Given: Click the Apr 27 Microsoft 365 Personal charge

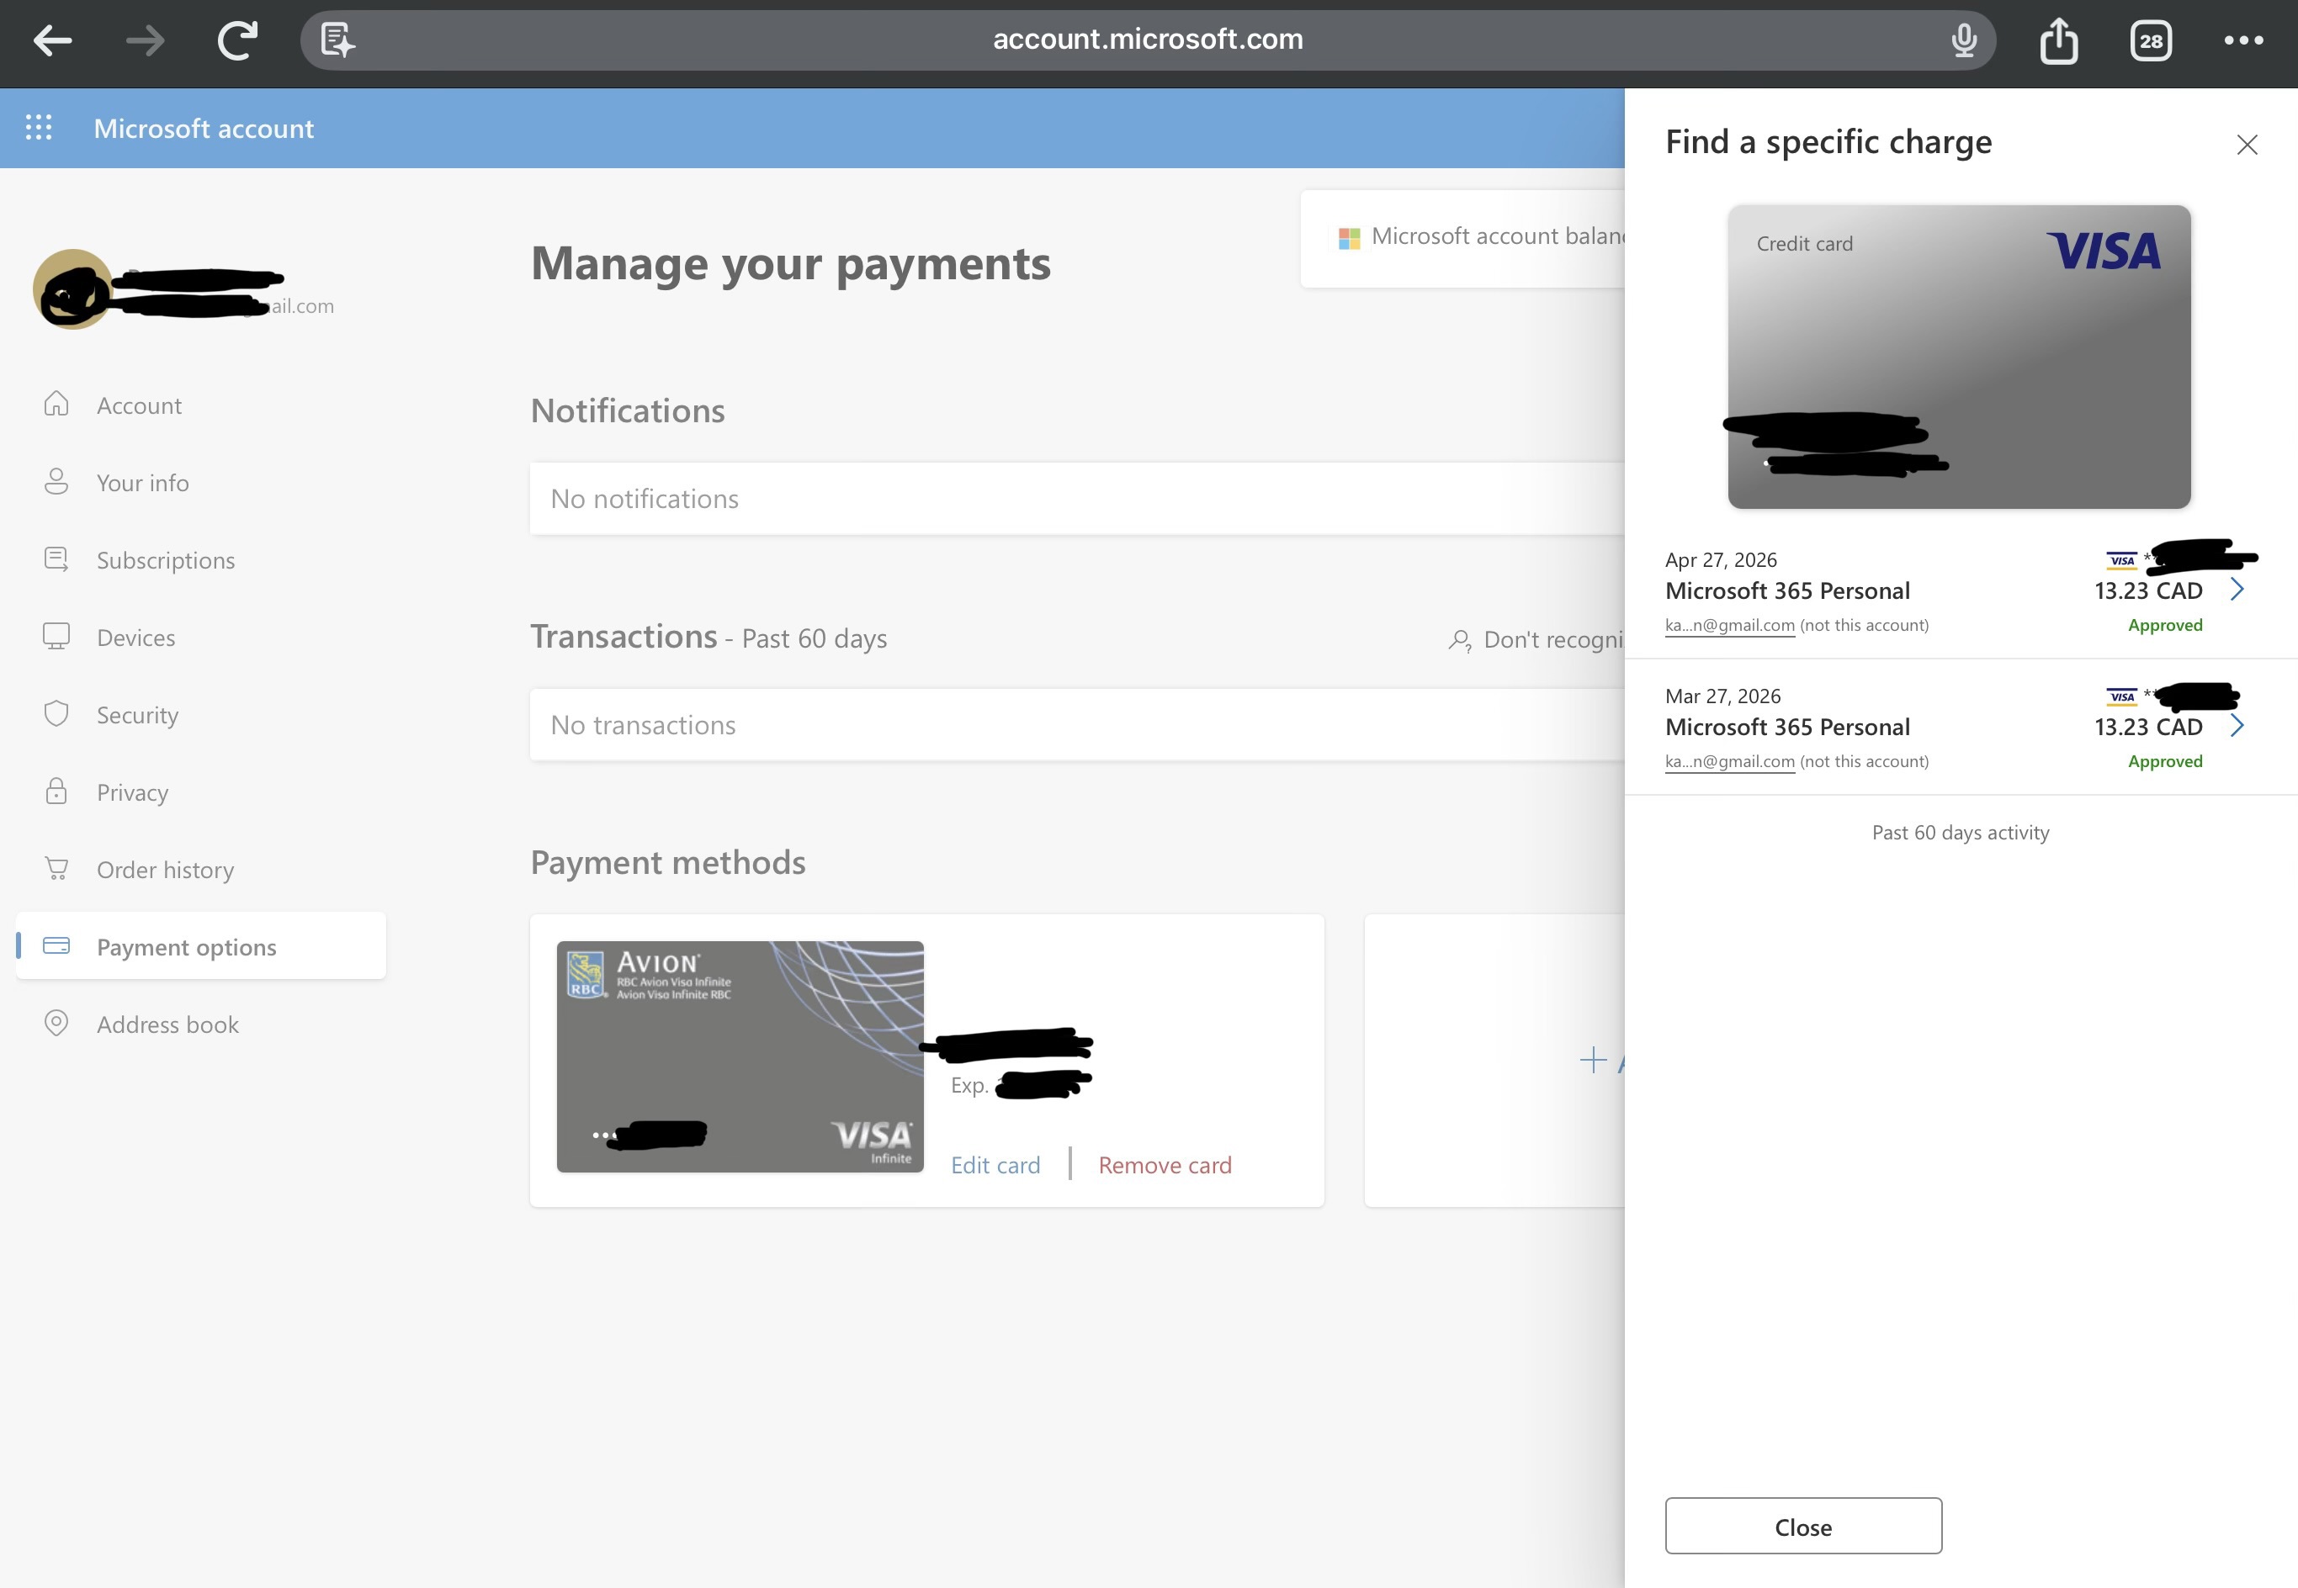Looking at the screenshot, I should [1787, 591].
